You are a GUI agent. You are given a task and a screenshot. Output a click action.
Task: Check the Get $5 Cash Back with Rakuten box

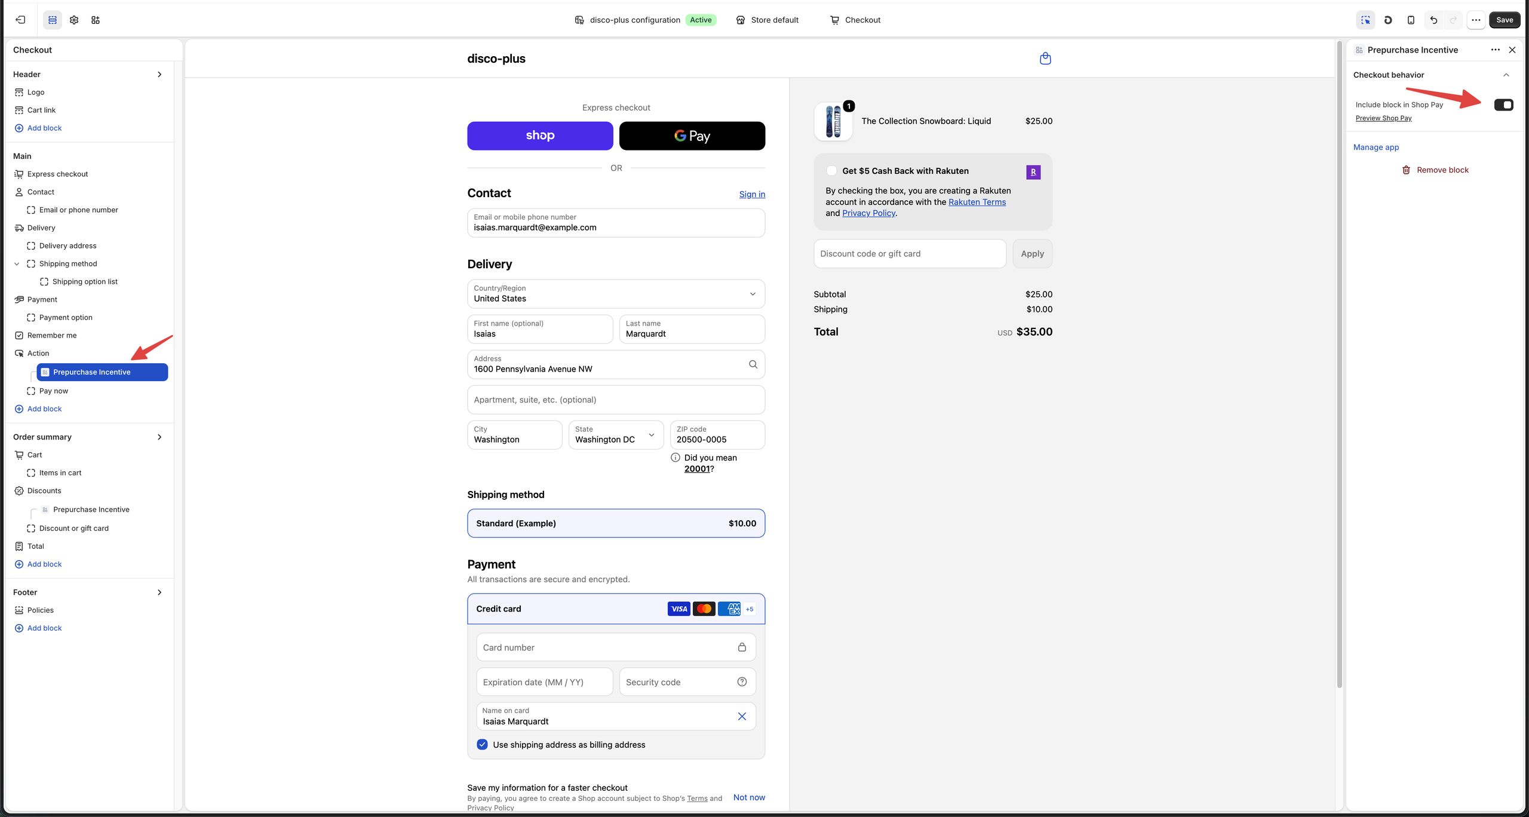[x=831, y=171]
